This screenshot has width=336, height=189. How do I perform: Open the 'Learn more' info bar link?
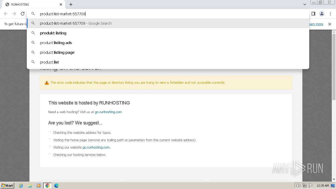pyautogui.click(x=316, y=24)
